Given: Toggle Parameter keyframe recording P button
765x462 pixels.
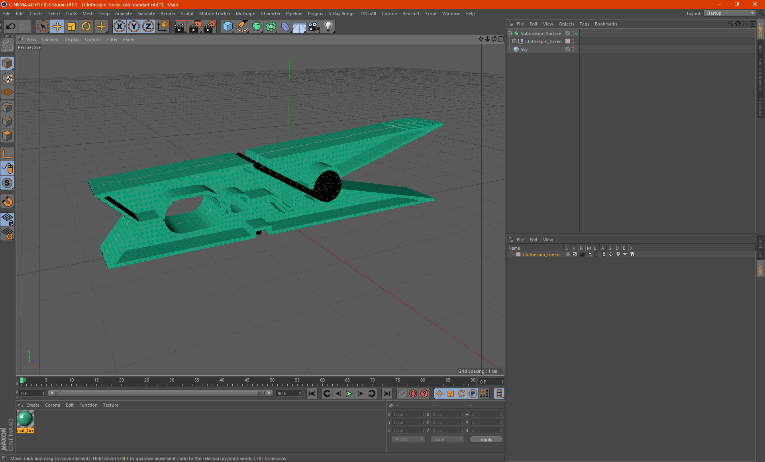Looking at the screenshot, I should (x=473, y=393).
